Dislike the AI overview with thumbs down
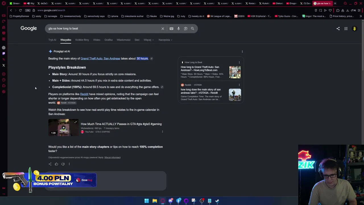 63,164
